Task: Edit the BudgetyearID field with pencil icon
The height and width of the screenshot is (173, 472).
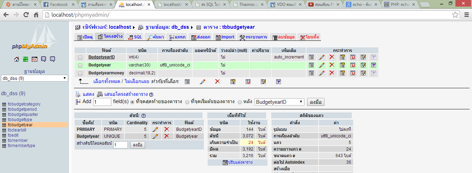Action: click(x=322, y=57)
